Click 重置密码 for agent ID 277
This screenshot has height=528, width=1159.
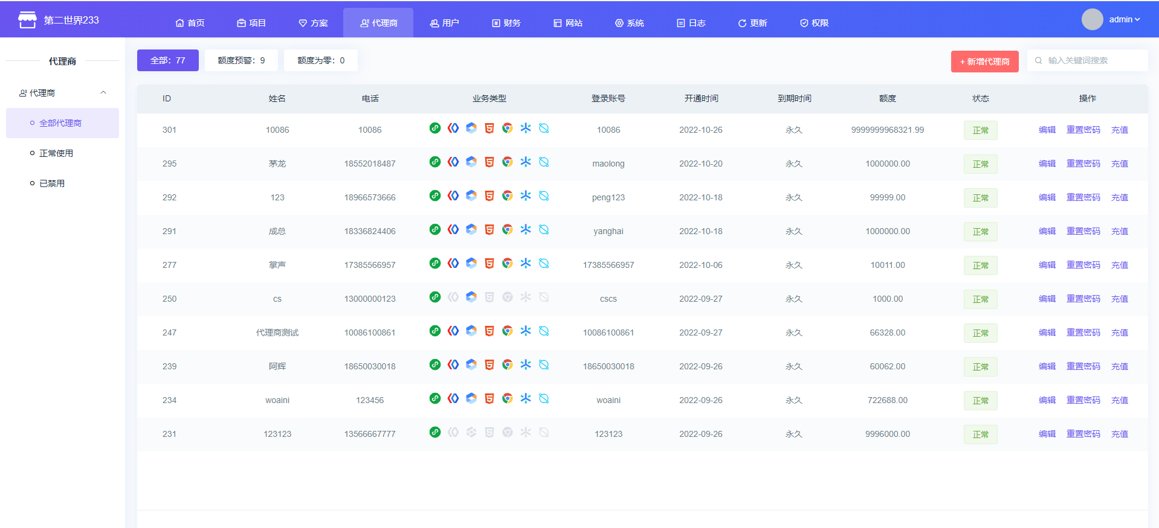tap(1083, 265)
